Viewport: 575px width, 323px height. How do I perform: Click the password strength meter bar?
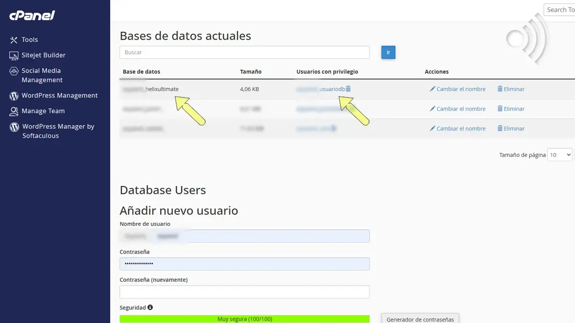[244, 319]
